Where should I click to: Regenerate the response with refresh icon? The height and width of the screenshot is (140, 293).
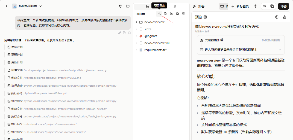click(129, 33)
